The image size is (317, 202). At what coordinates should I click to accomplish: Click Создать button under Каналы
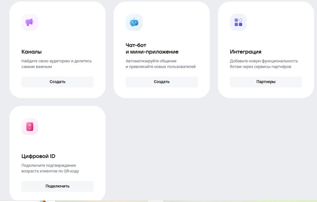[x=57, y=82]
